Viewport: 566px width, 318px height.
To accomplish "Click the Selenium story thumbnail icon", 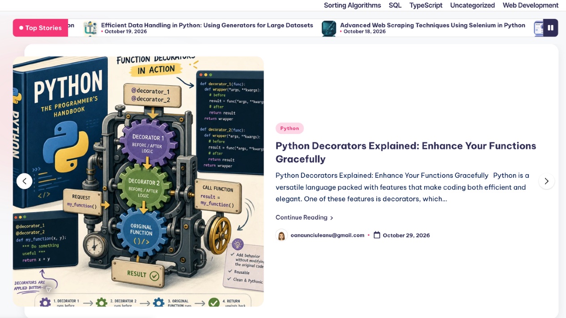I will pyautogui.click(x=329, y=28).
